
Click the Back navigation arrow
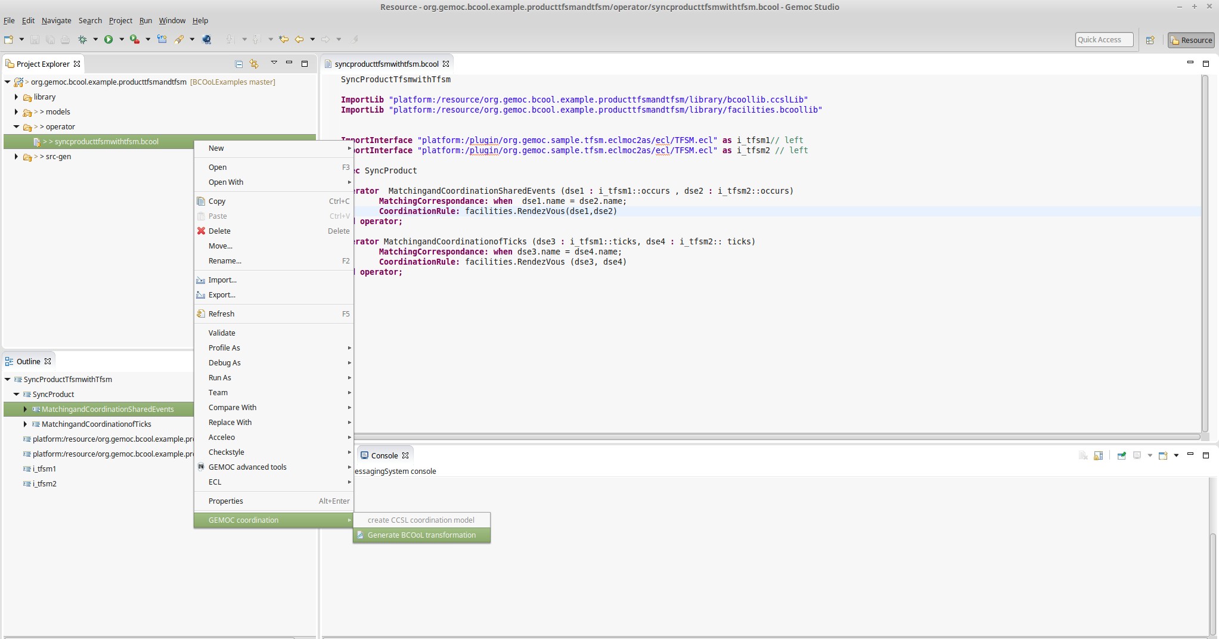tap(299, 39)
